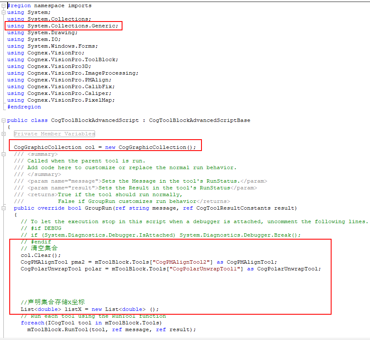
Task: Click the 'To let the execution stop' comment line
Action: coord(194,222)
